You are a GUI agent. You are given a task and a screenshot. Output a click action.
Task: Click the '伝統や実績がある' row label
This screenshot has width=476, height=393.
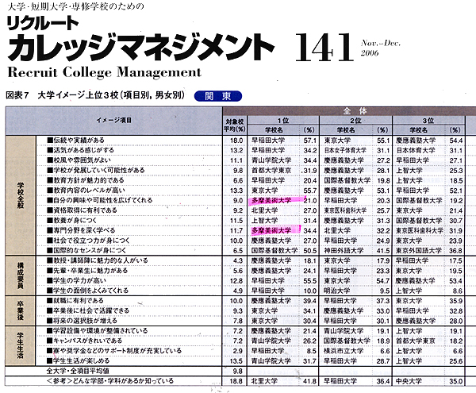[75, 141]
